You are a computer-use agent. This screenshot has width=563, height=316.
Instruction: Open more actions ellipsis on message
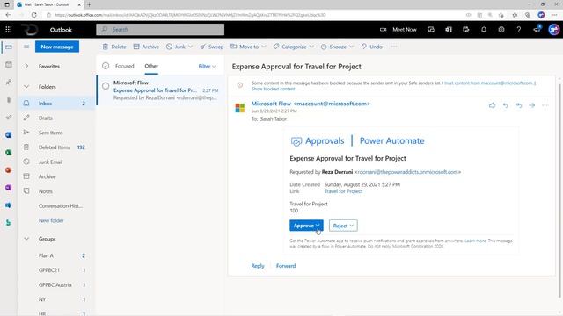(x=545, y=105)
